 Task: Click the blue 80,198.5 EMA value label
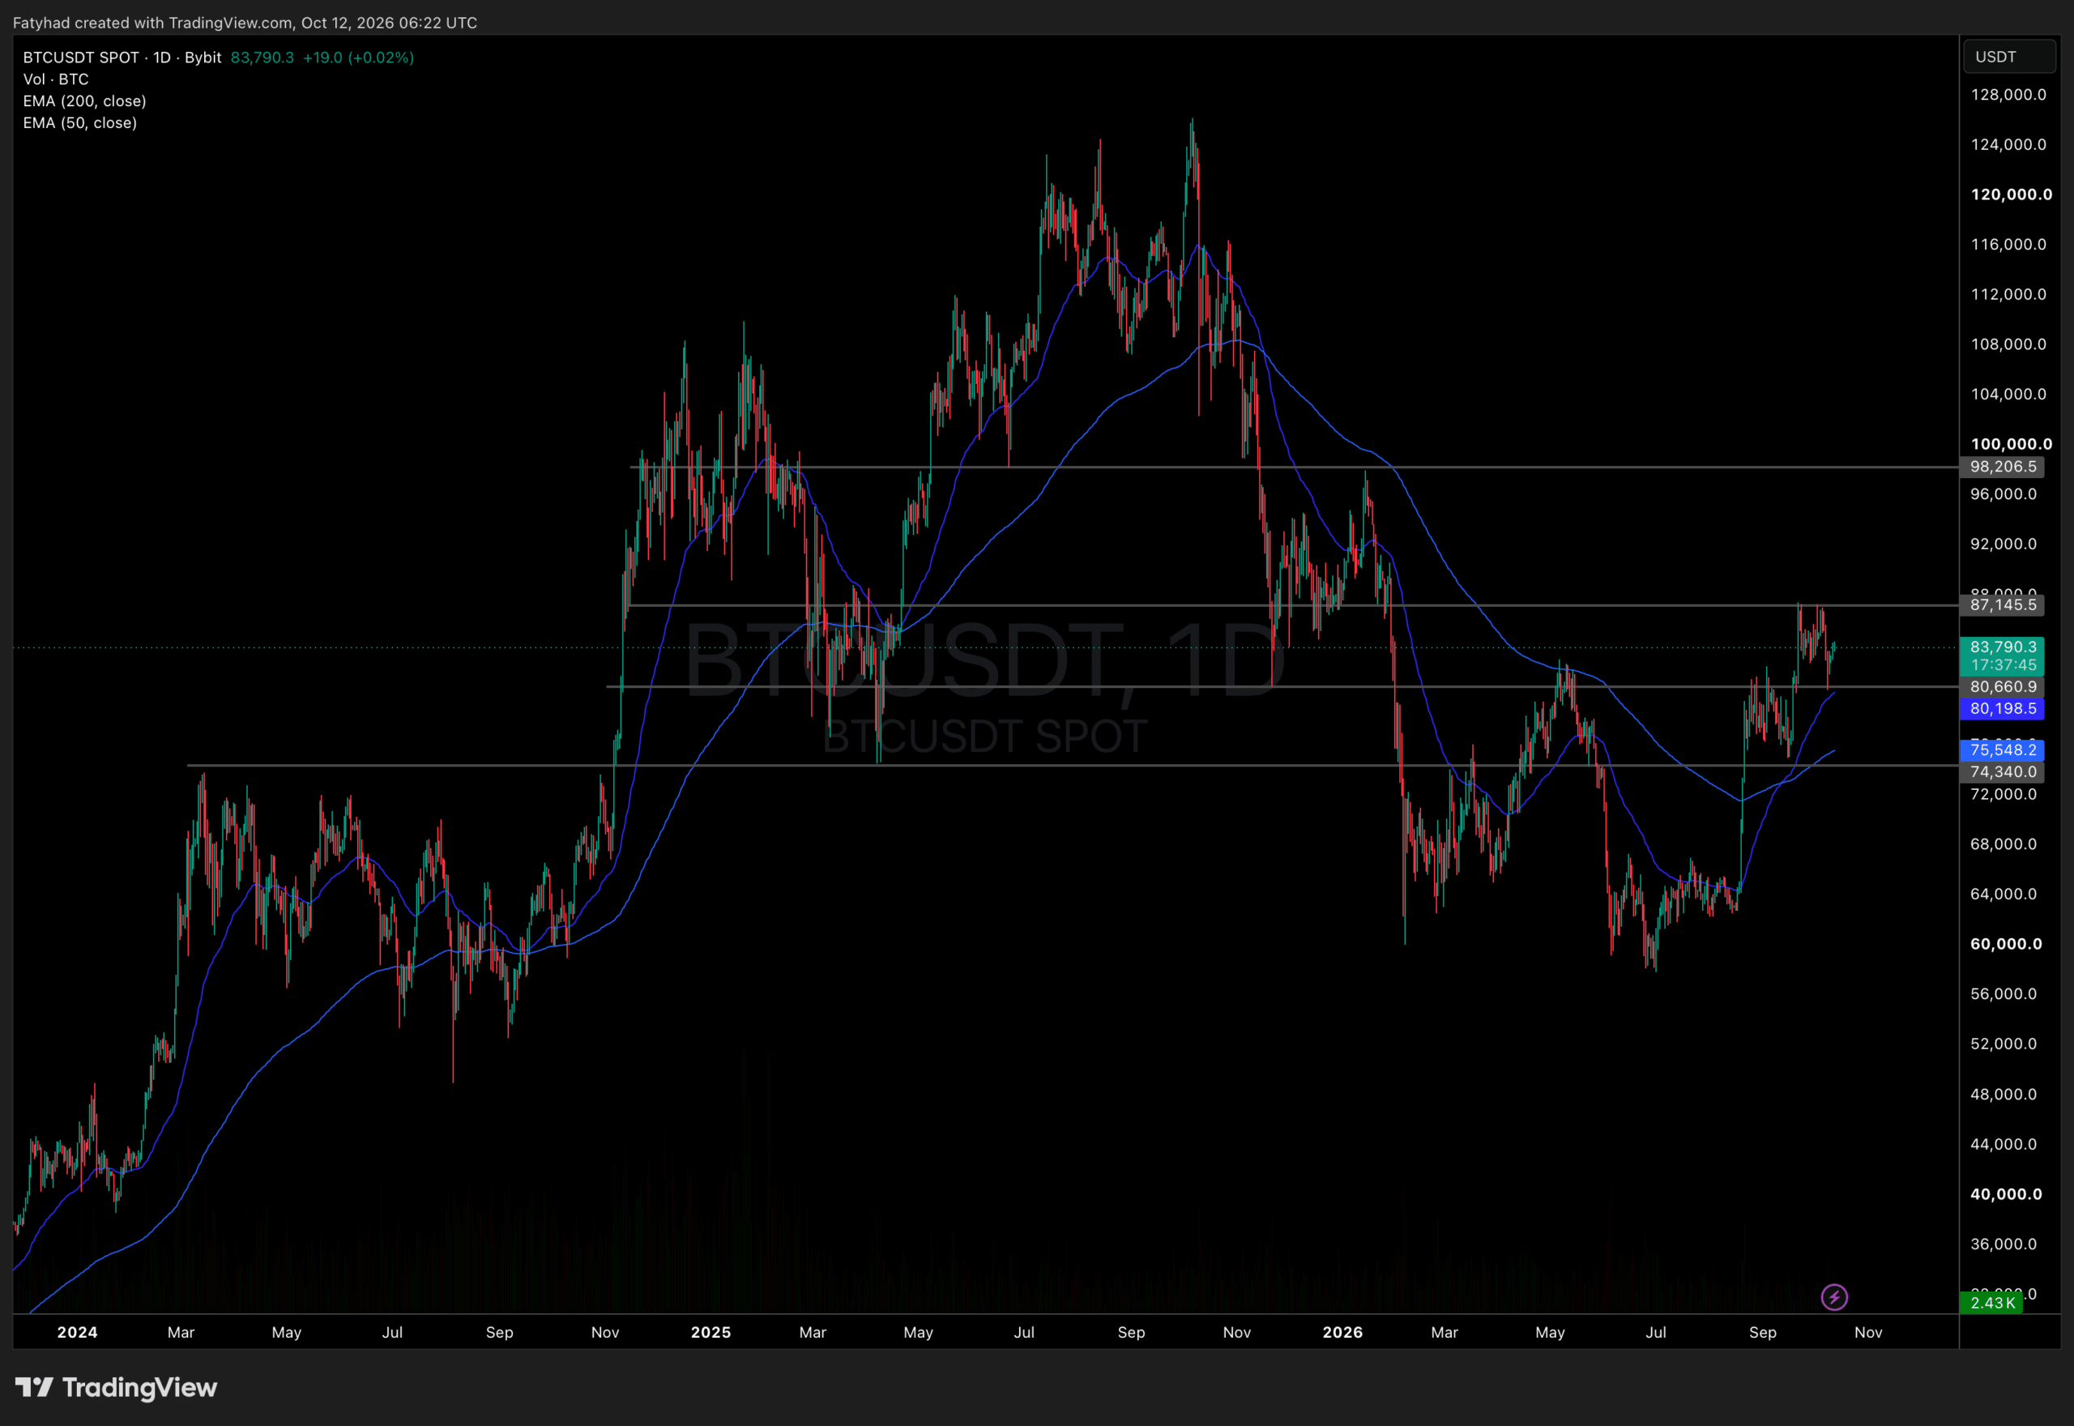[x=2003, y=708]
